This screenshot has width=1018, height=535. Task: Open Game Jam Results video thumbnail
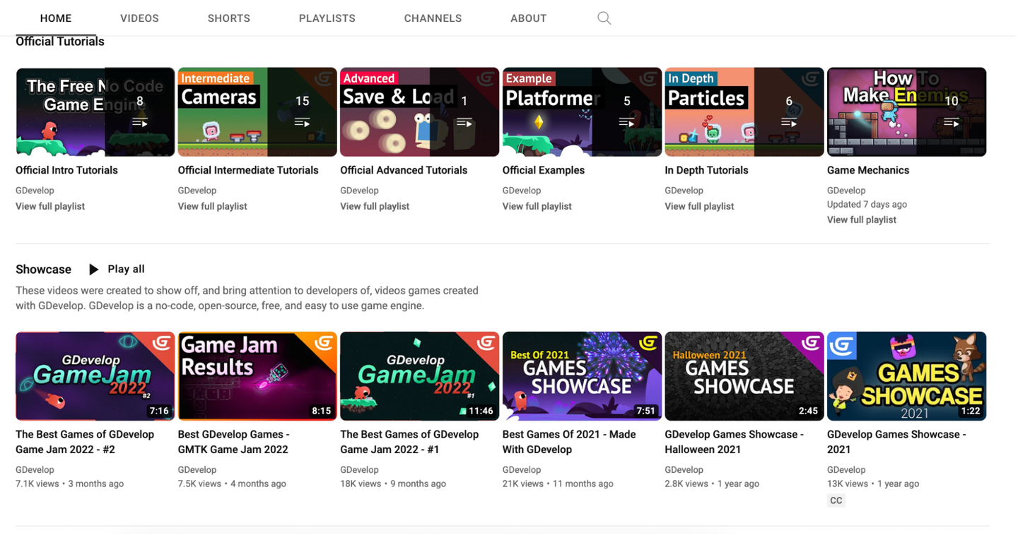click(x=257, y=376)
